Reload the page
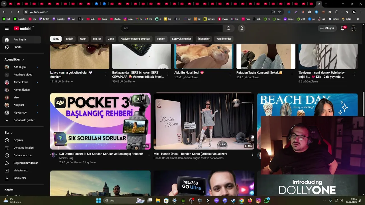 click(x=18, y=12)
